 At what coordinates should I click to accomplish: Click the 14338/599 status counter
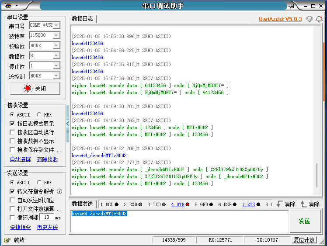coord(174,240)
